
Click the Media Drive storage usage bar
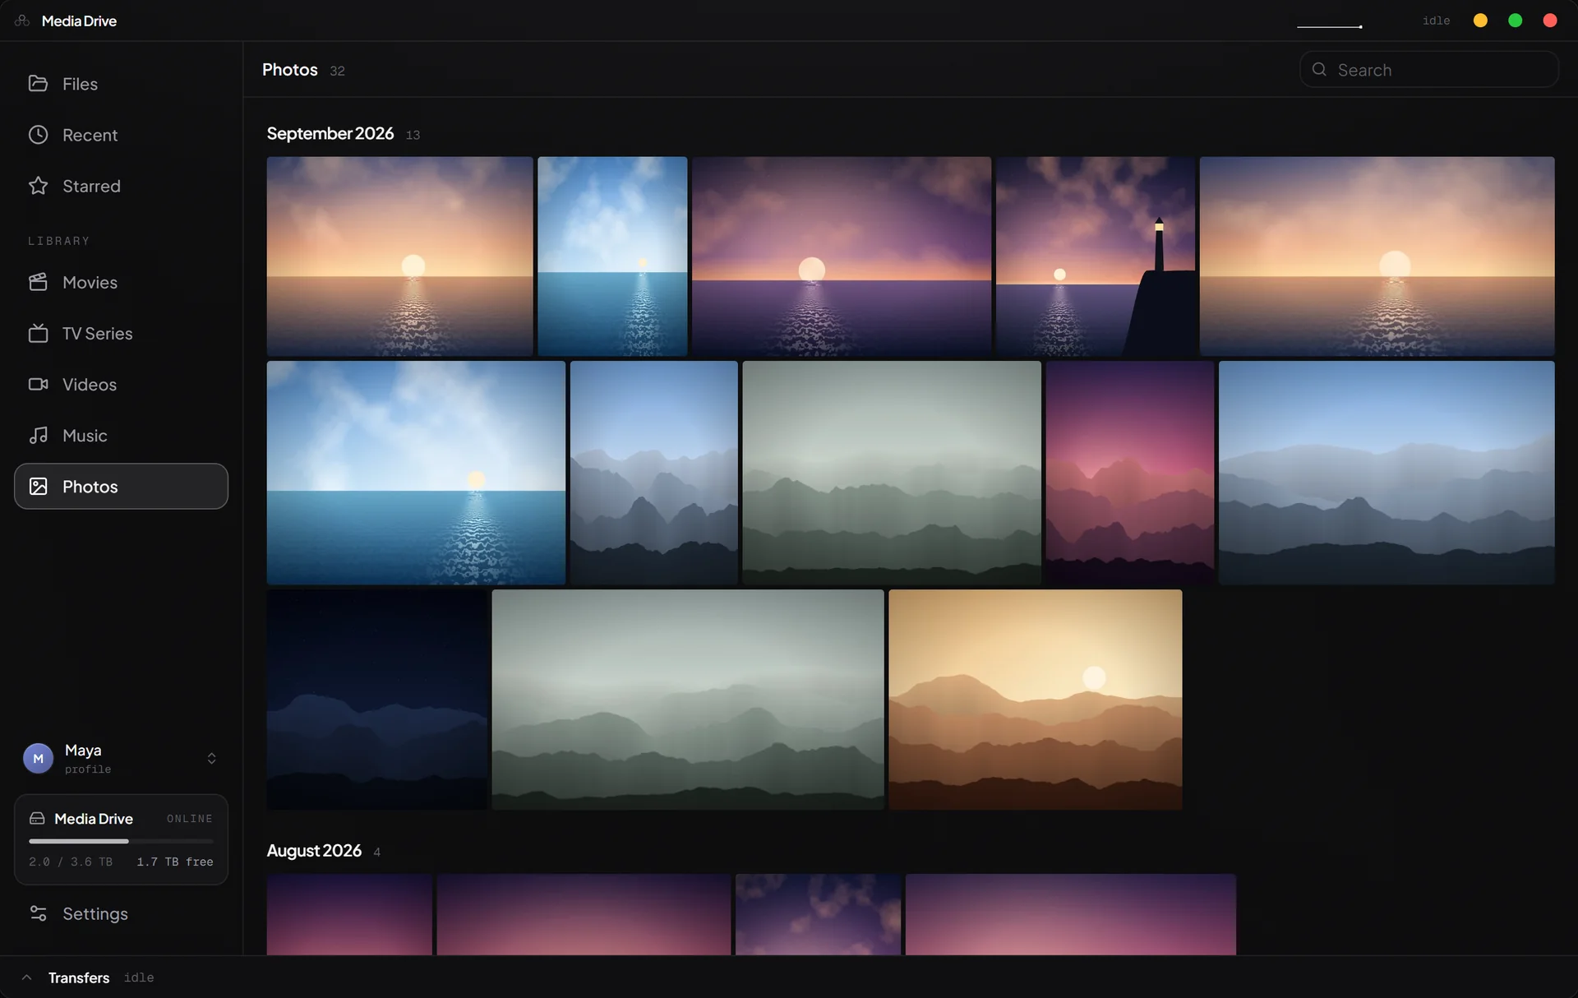point(121,841)
